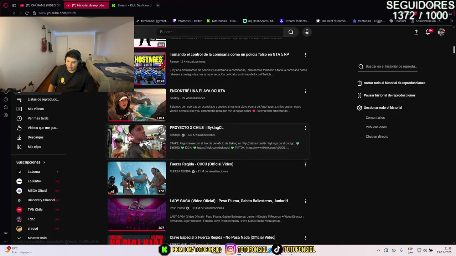
Task: Open the account avatar menu
Action: (x=441, y=32)
